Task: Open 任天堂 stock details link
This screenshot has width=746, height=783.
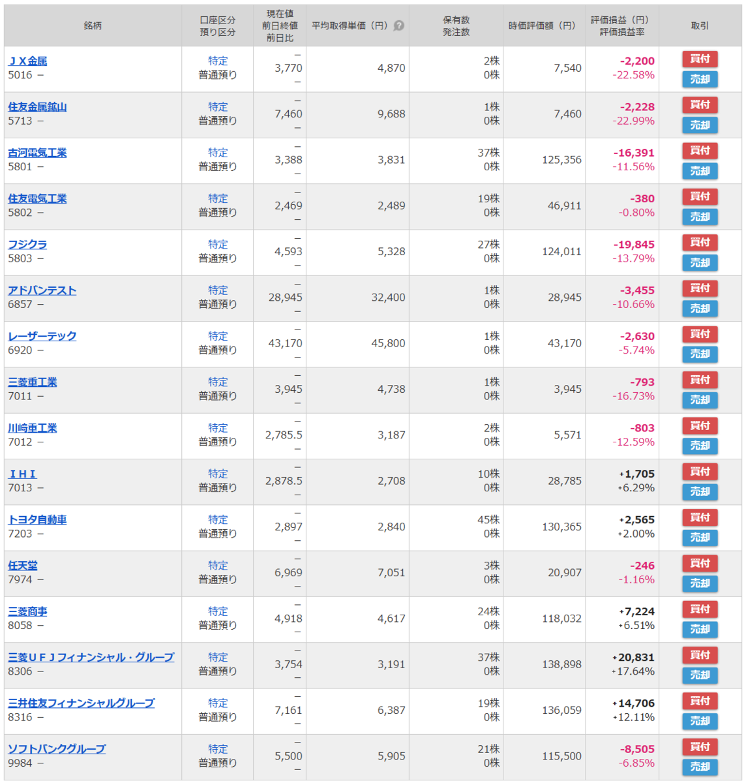Action: (23, 566)
